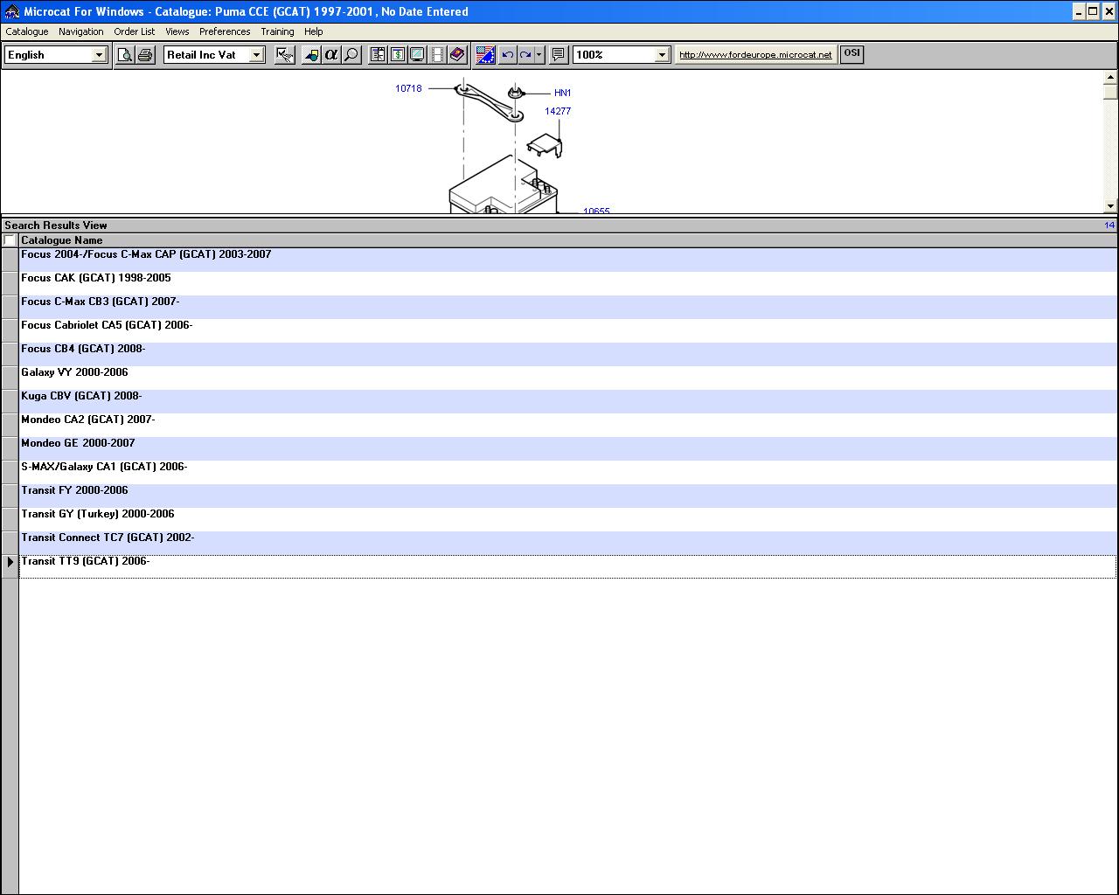Click the diagram pane scroll down arrow
Image resolution: width=1119 pixels, height=895 pixels.
1110,206
